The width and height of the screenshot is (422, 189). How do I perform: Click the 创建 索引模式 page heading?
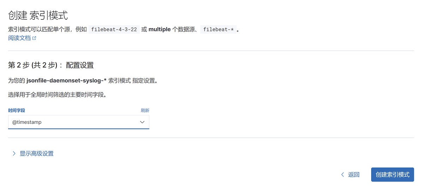point(38,15)
